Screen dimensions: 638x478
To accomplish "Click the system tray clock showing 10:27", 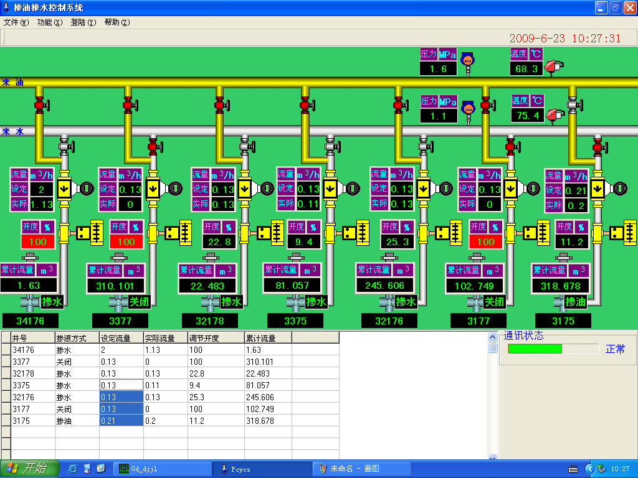I will [620, 469].
